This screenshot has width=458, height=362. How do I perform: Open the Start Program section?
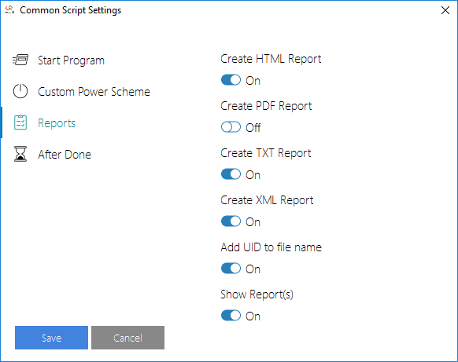[x=71, y=60]
